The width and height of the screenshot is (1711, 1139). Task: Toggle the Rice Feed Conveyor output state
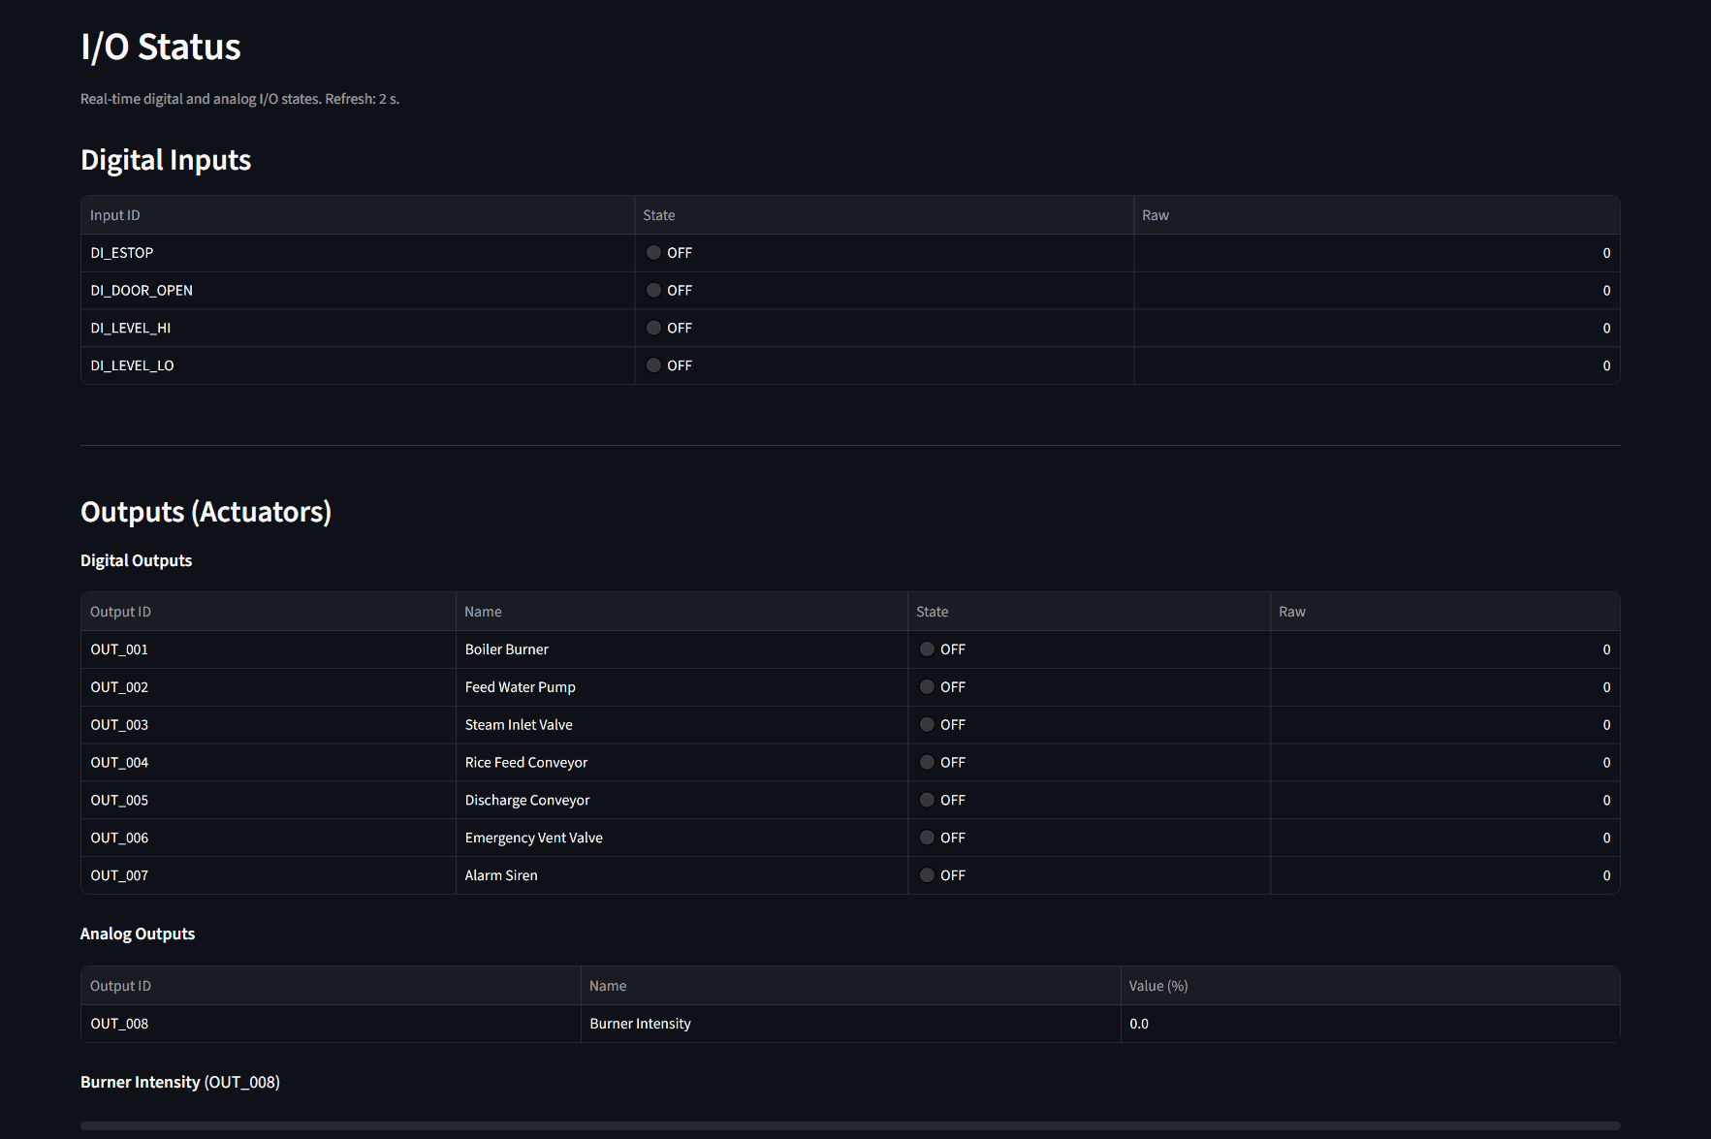point(927,762)
